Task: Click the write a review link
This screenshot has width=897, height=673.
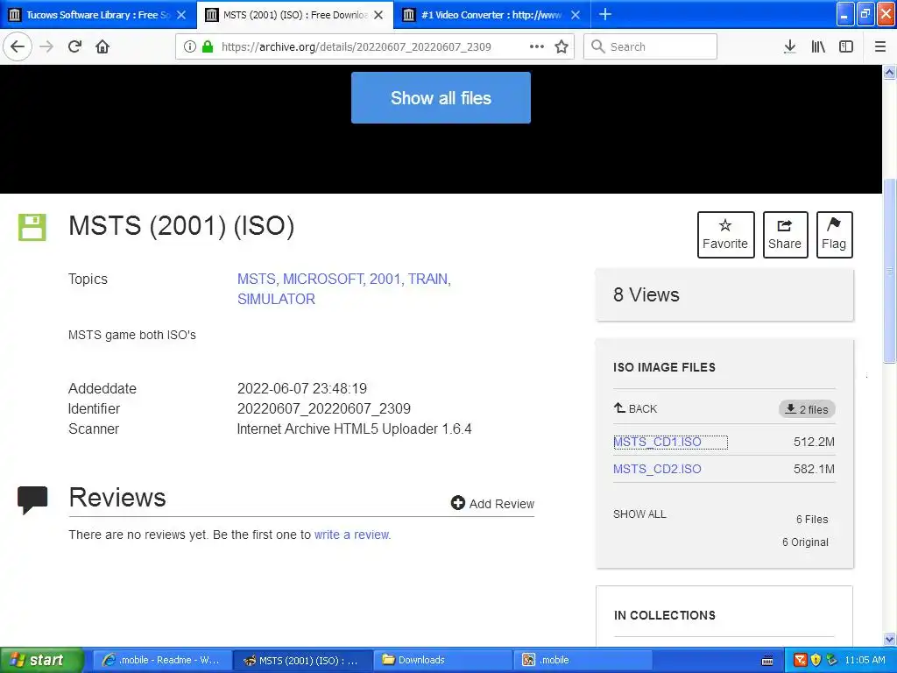Action: click(352, 535)
